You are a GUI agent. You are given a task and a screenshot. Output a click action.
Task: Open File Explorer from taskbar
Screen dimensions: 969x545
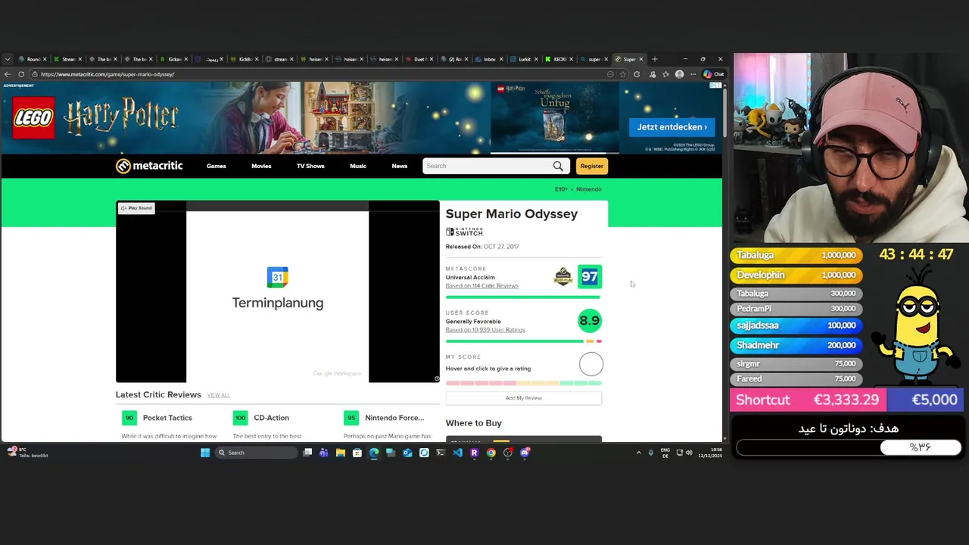coord(341,453)
